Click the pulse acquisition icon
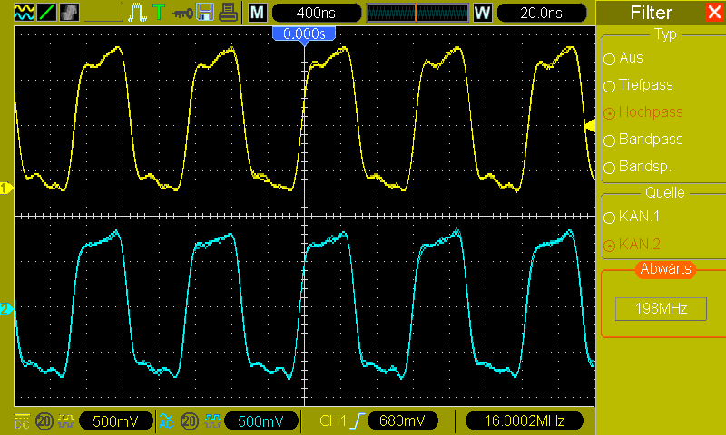The image size is (726, 435). pyautogui.click(x=138, y=13)
